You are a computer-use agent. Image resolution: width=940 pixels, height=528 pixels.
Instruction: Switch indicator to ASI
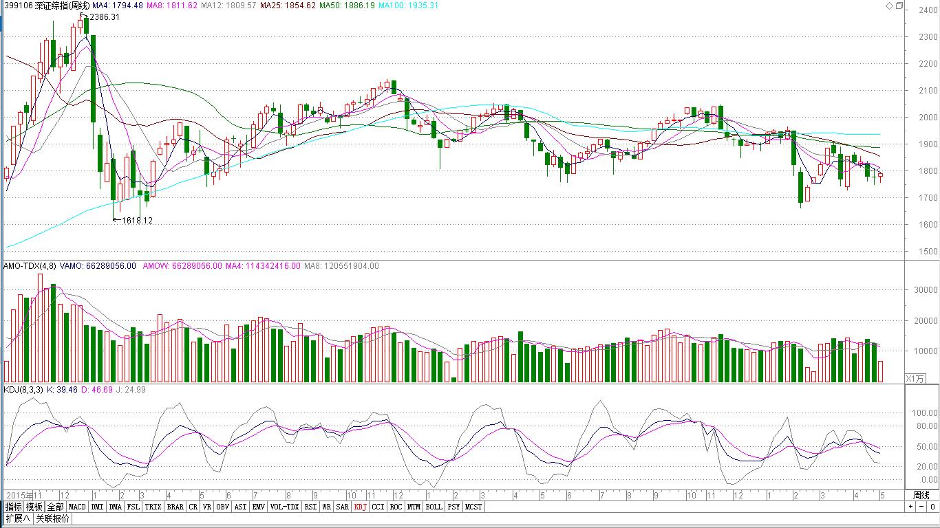pos(240,507)
